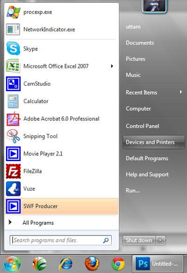Open Devices and Printers
The height and width of the screenshot is (273, 187).
tap(154, 142)
